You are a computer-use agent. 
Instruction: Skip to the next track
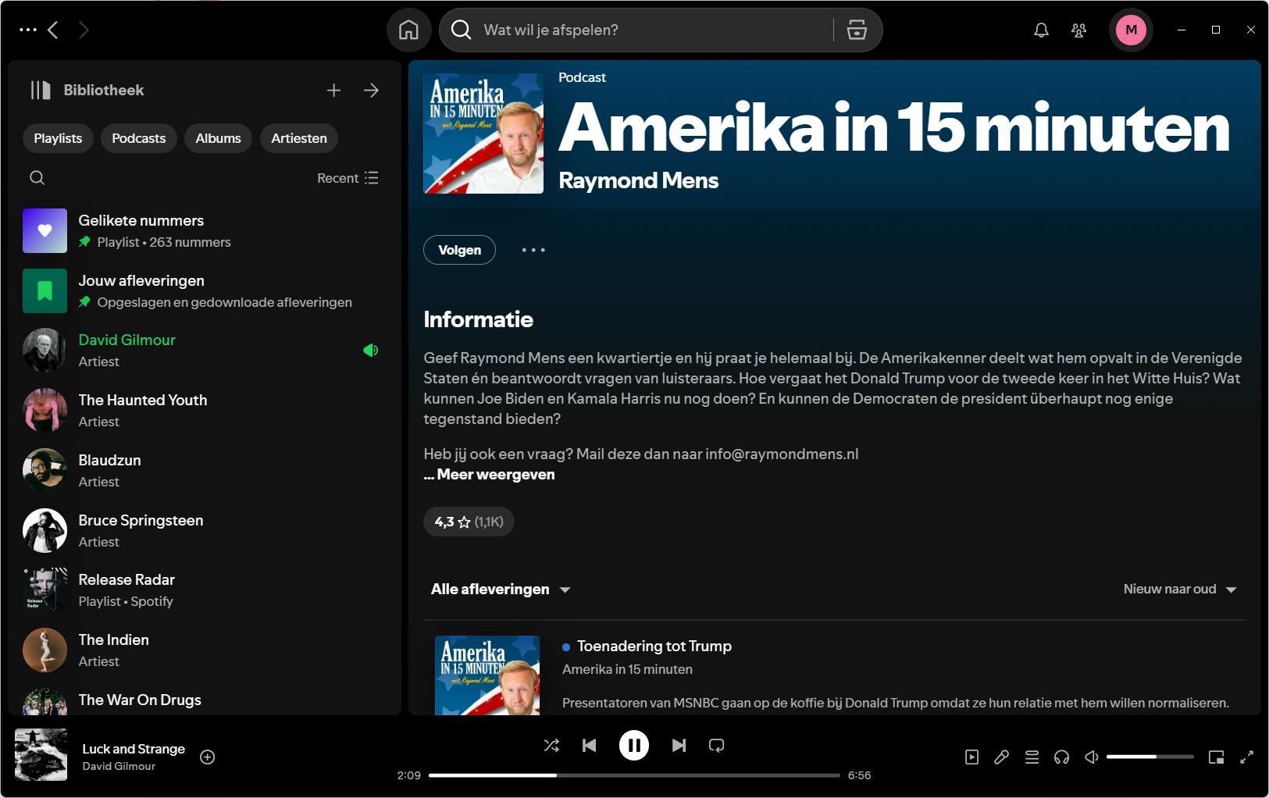(679, 746)
